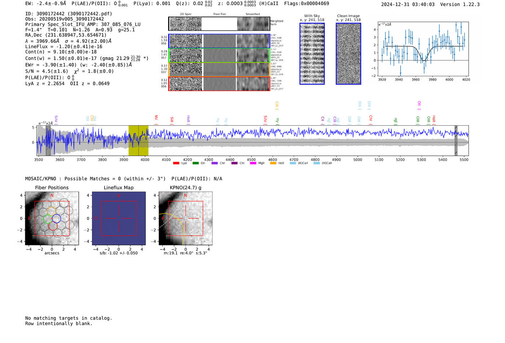The height and width of the screenshot is (343, 505).
Task: Select the orange fiber circle in Fiber Positions
Action: (x=52, y=211)
